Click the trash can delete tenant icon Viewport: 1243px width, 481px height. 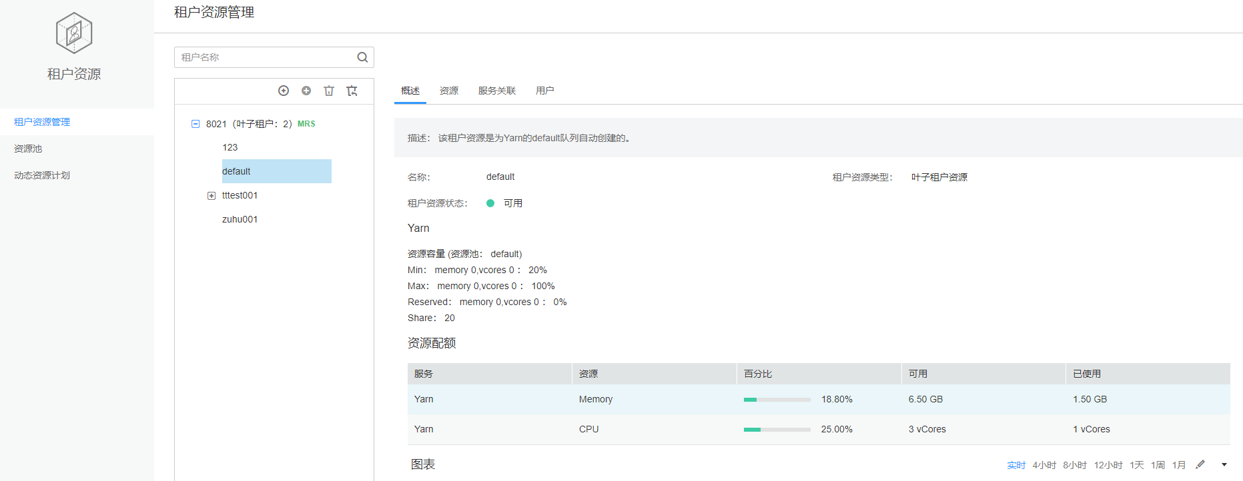pyautogui.click(x=329, y=91)
